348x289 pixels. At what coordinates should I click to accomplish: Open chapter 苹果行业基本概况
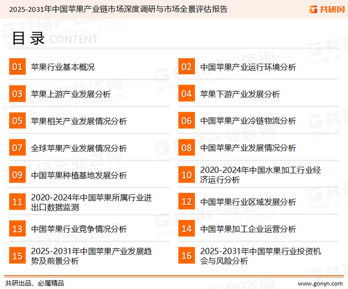click(63, 67)
